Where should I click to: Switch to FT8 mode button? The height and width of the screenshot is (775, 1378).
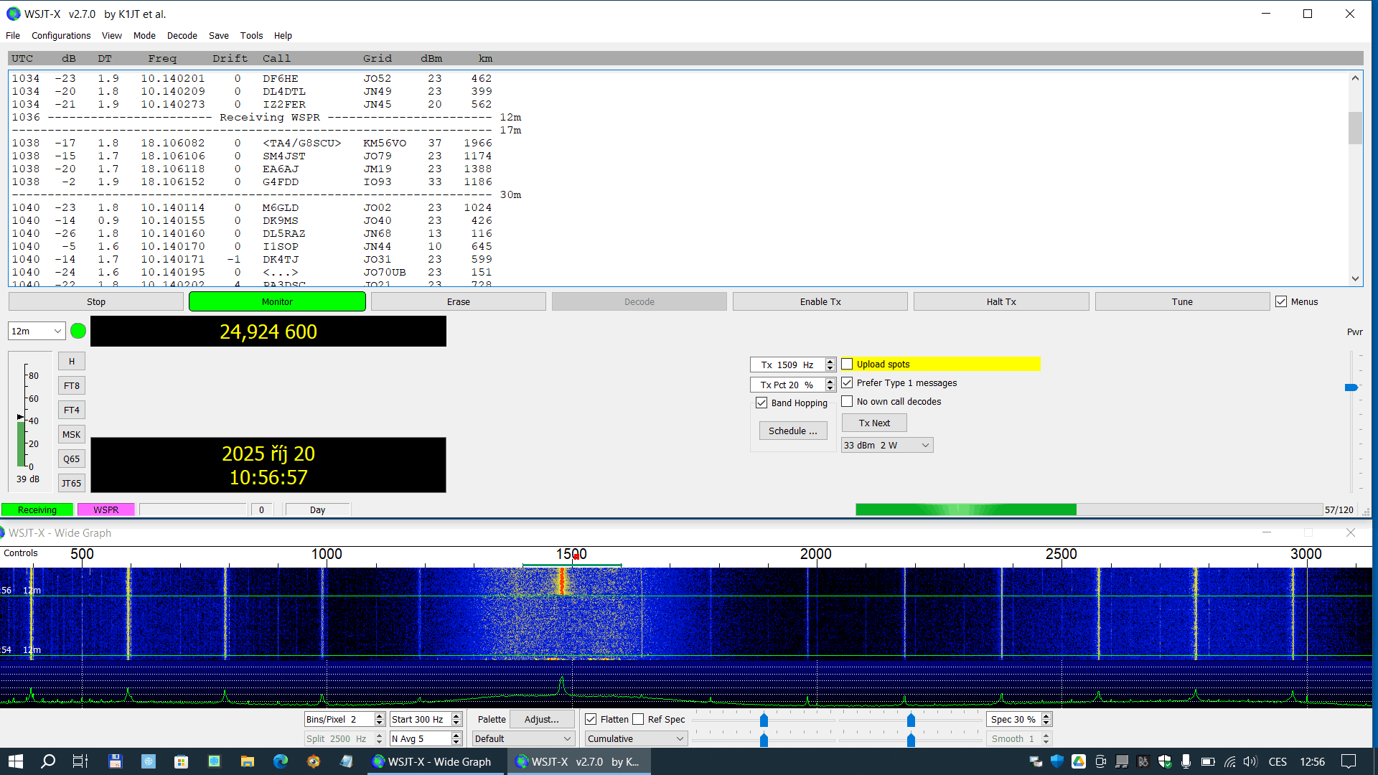[x=72, y=385]
